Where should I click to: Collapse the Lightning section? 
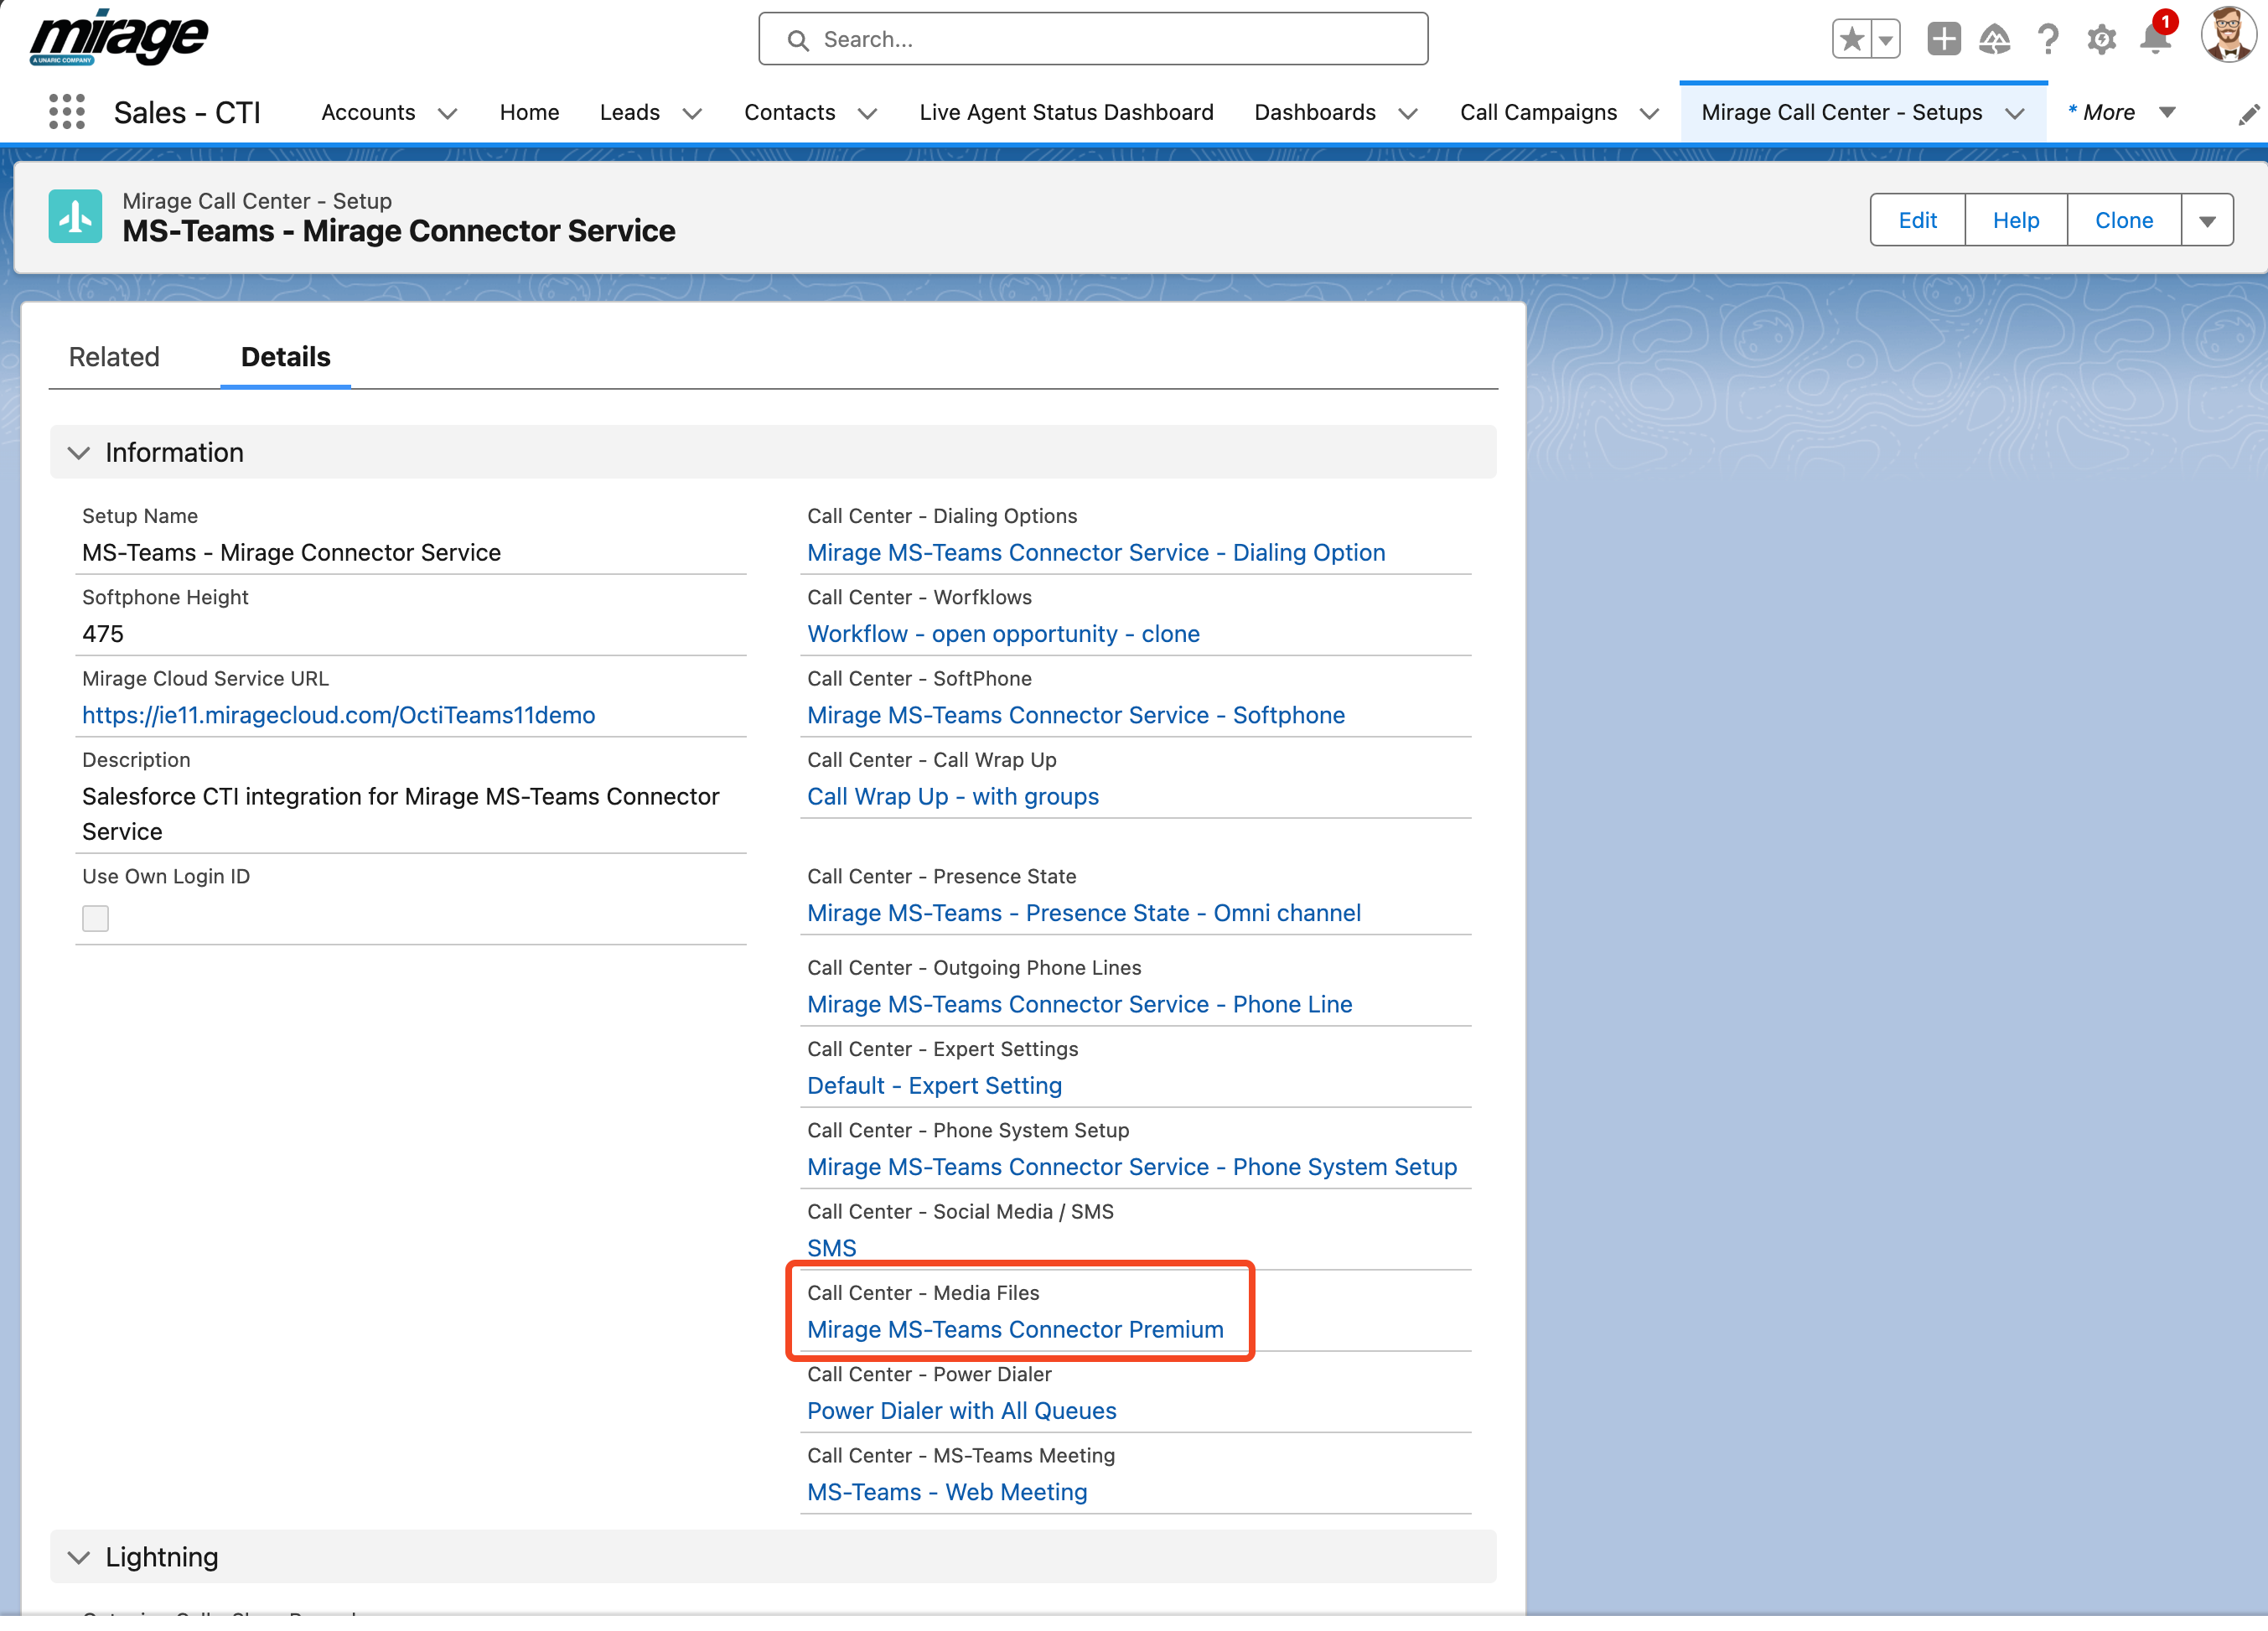pos(79,1556)
